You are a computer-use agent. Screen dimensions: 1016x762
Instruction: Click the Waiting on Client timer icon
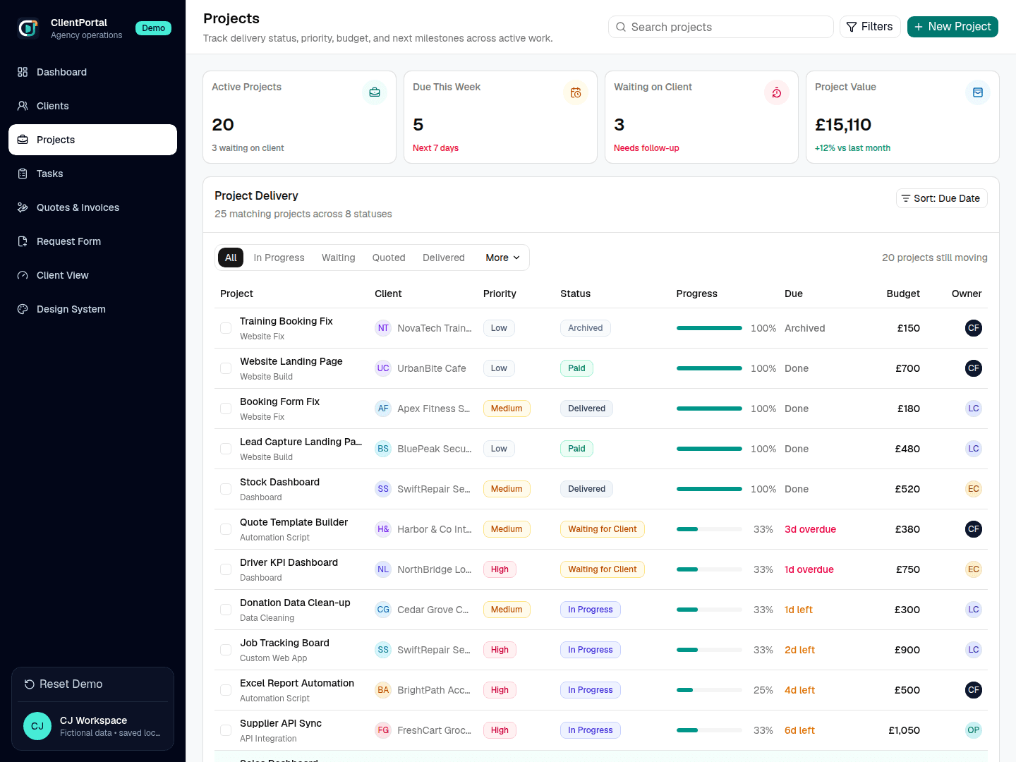point(777,92)
